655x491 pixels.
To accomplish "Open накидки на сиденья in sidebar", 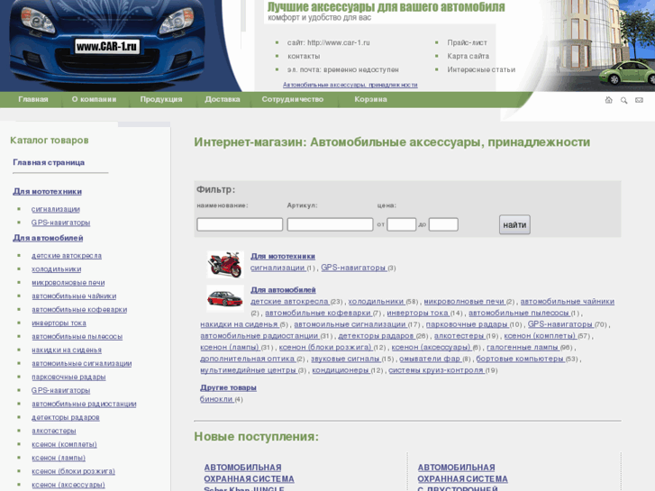I will 67,350.
